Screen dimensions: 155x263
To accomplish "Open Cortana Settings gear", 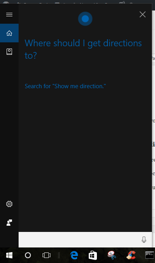I will pyautogui.click(x=9, y=204).
